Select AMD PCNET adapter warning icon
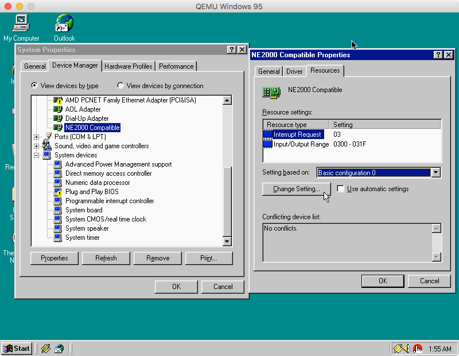 (58, 100)
